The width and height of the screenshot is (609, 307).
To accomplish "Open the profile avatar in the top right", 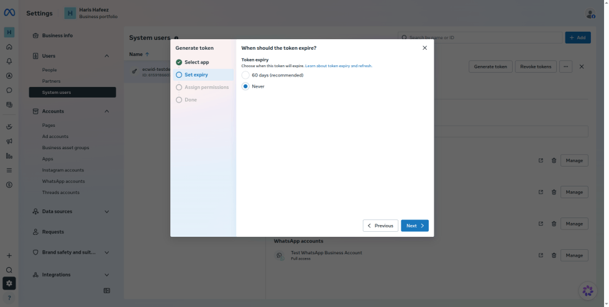I will 590,13.
